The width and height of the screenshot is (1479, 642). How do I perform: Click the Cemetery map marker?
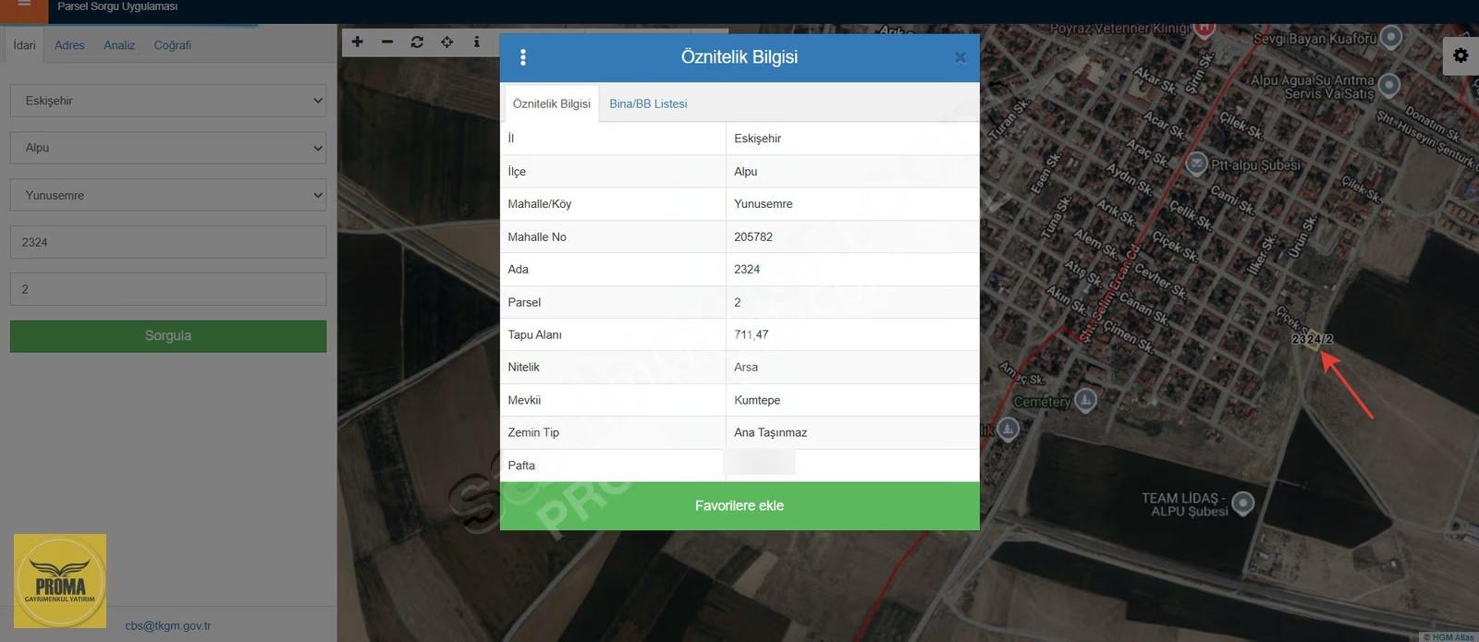pyautogui.click(x=1085, y=400)
